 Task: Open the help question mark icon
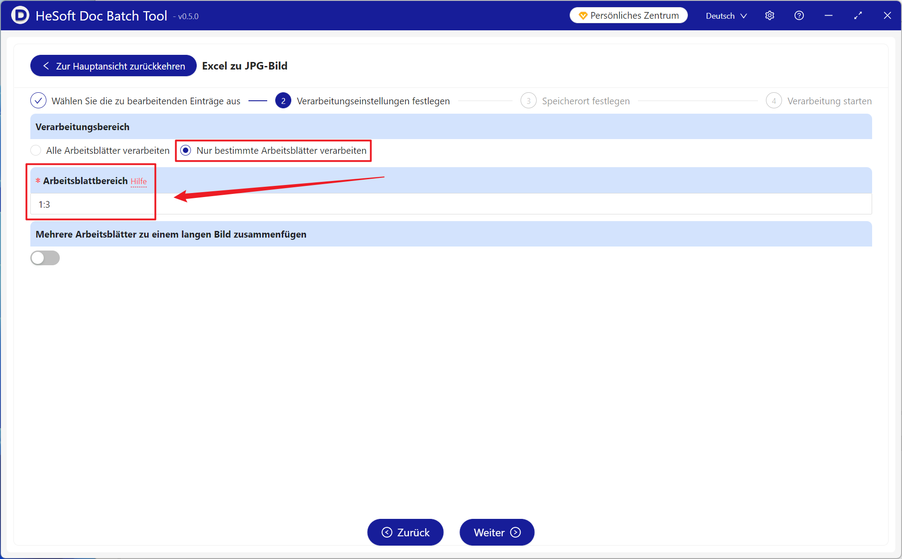coord(799,16)
